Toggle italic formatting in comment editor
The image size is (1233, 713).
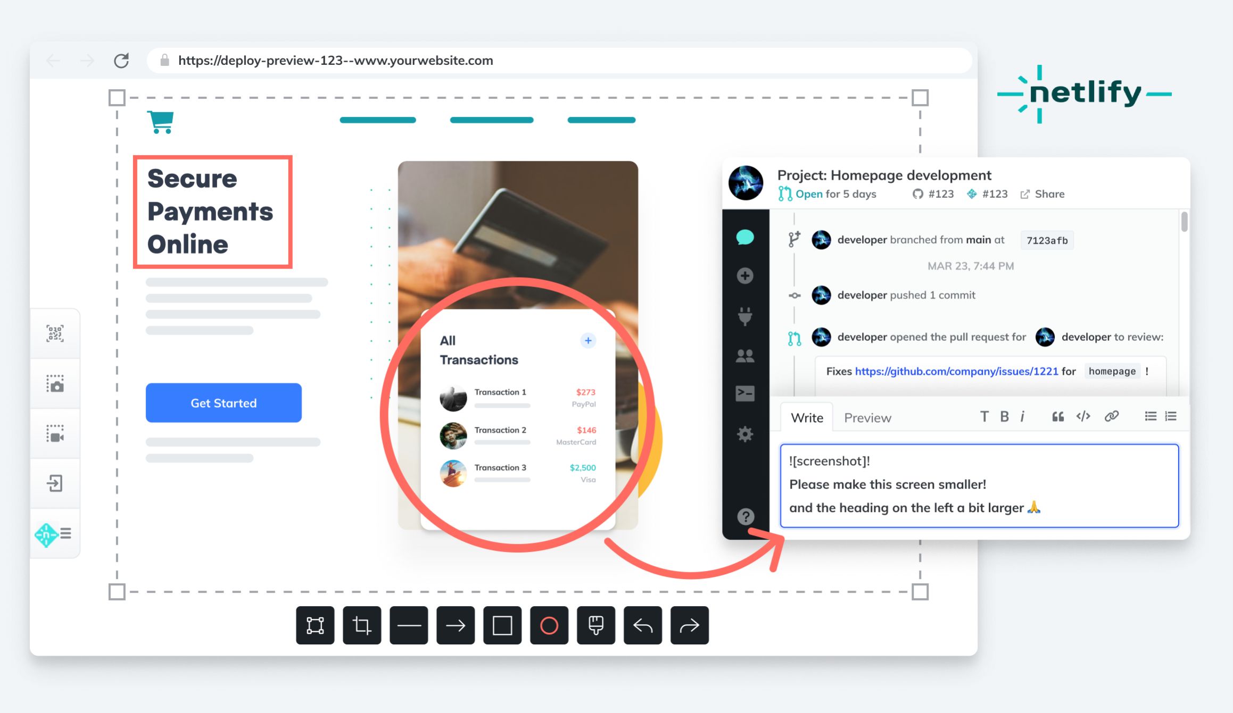[1024, 417]
